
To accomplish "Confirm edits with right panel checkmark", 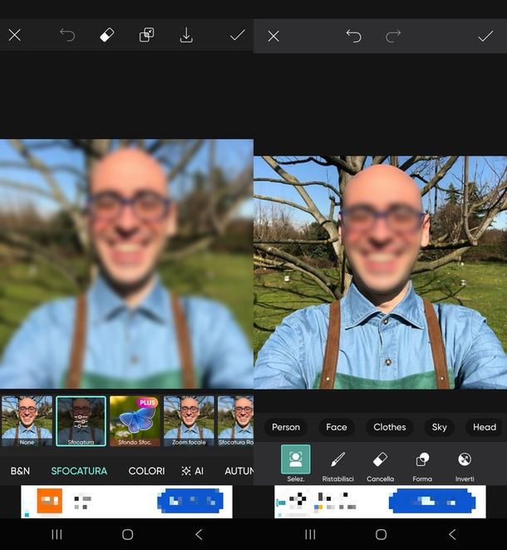I will [485, 36].
